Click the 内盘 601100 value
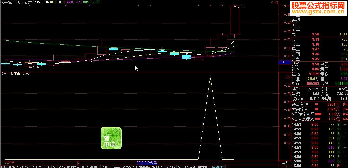This screenshot has height=168, width=348. (341, 84)
